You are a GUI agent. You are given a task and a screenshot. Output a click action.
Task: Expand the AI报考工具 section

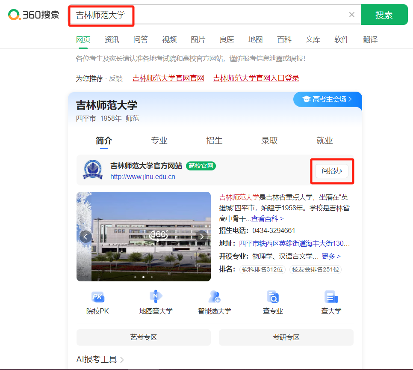click(100, 359)
